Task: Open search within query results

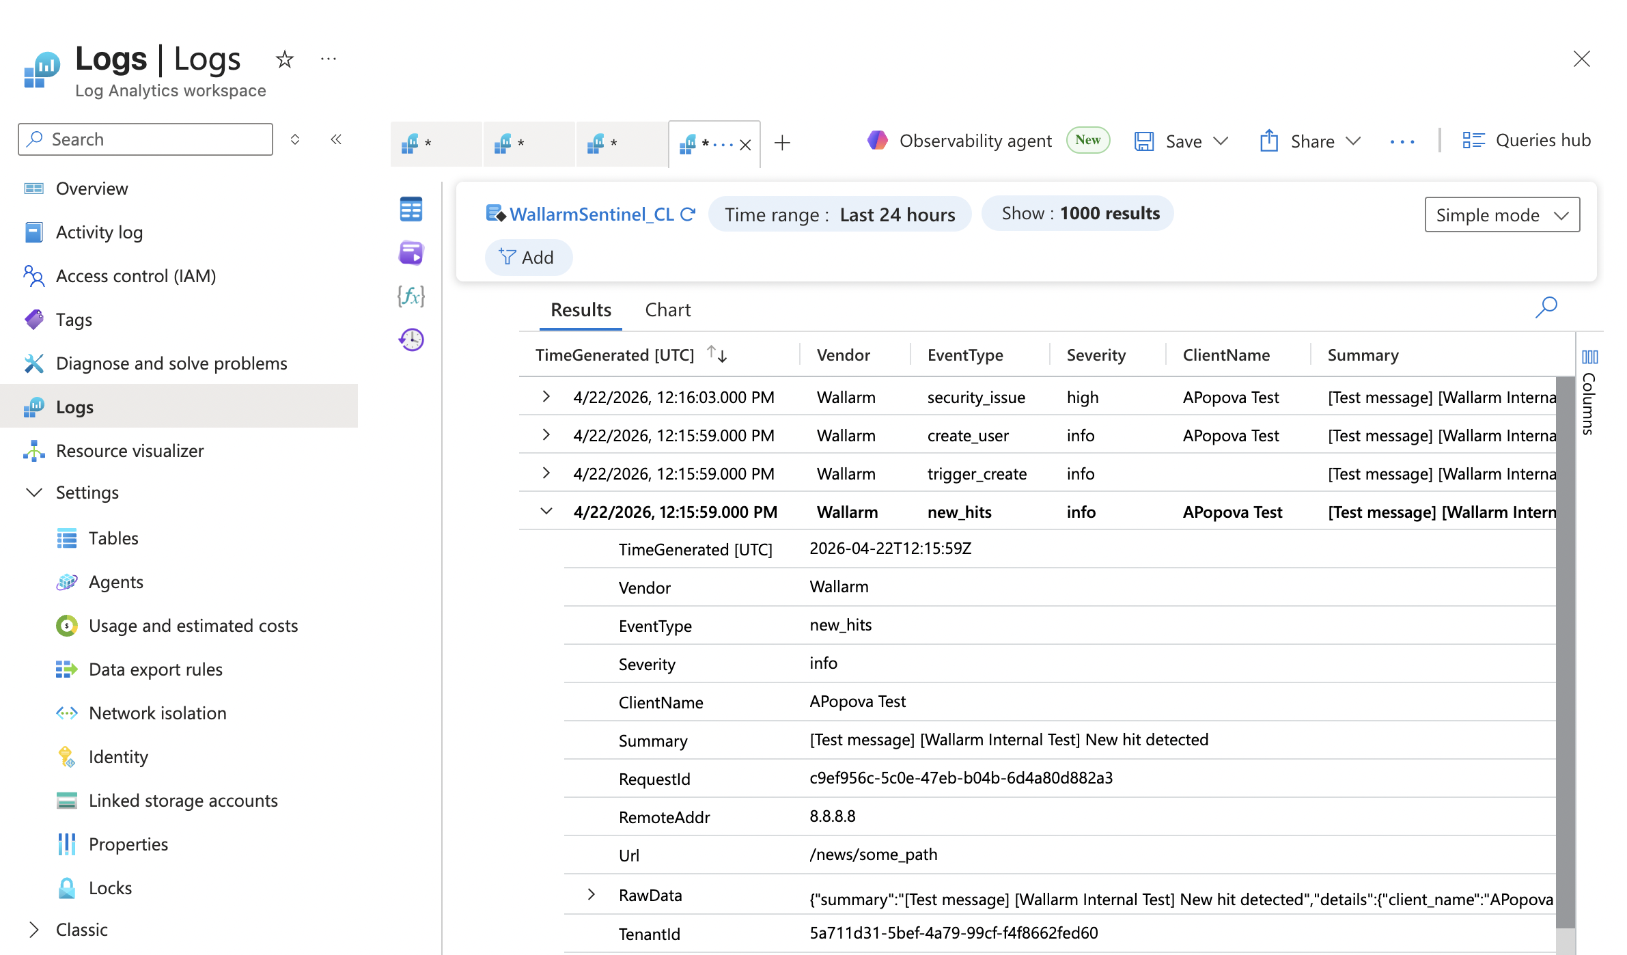Action: tap(1546, 308)
